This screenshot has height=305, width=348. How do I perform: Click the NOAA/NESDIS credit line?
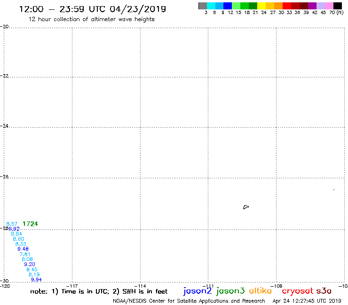189,301
